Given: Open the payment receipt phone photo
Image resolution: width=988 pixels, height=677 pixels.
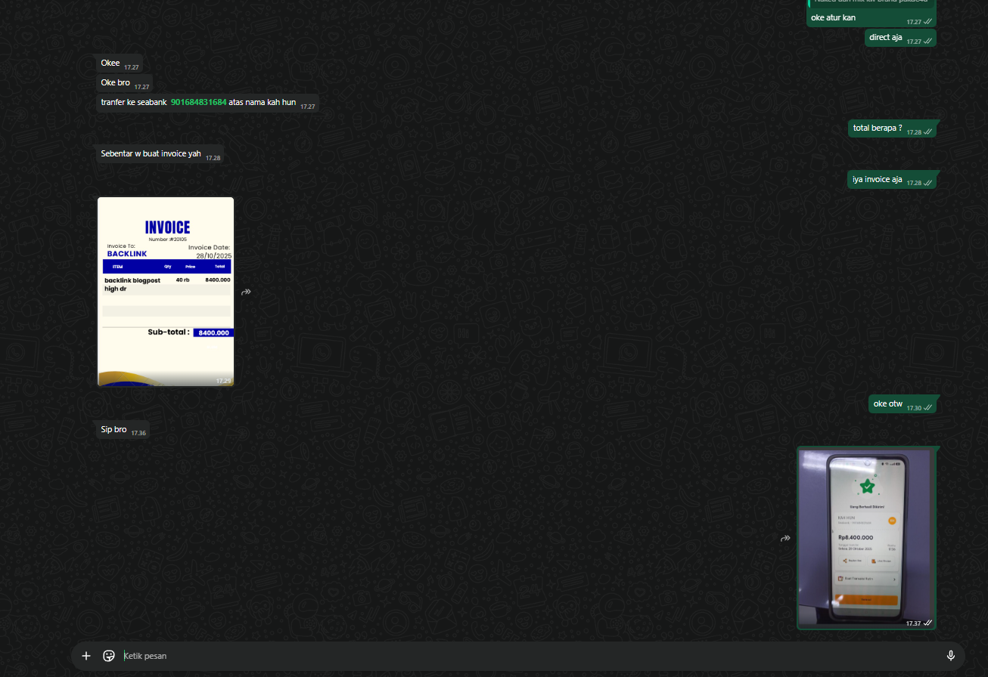Looking at the screenshot, I should (x=866, y=537).
